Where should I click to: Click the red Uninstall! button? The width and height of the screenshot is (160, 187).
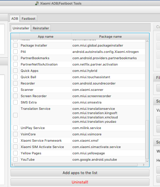80,182
